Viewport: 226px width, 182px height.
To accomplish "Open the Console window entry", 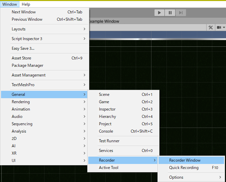I will (123, 131).
